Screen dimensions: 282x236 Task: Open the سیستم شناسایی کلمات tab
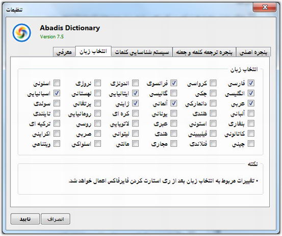tap(142, 53)
